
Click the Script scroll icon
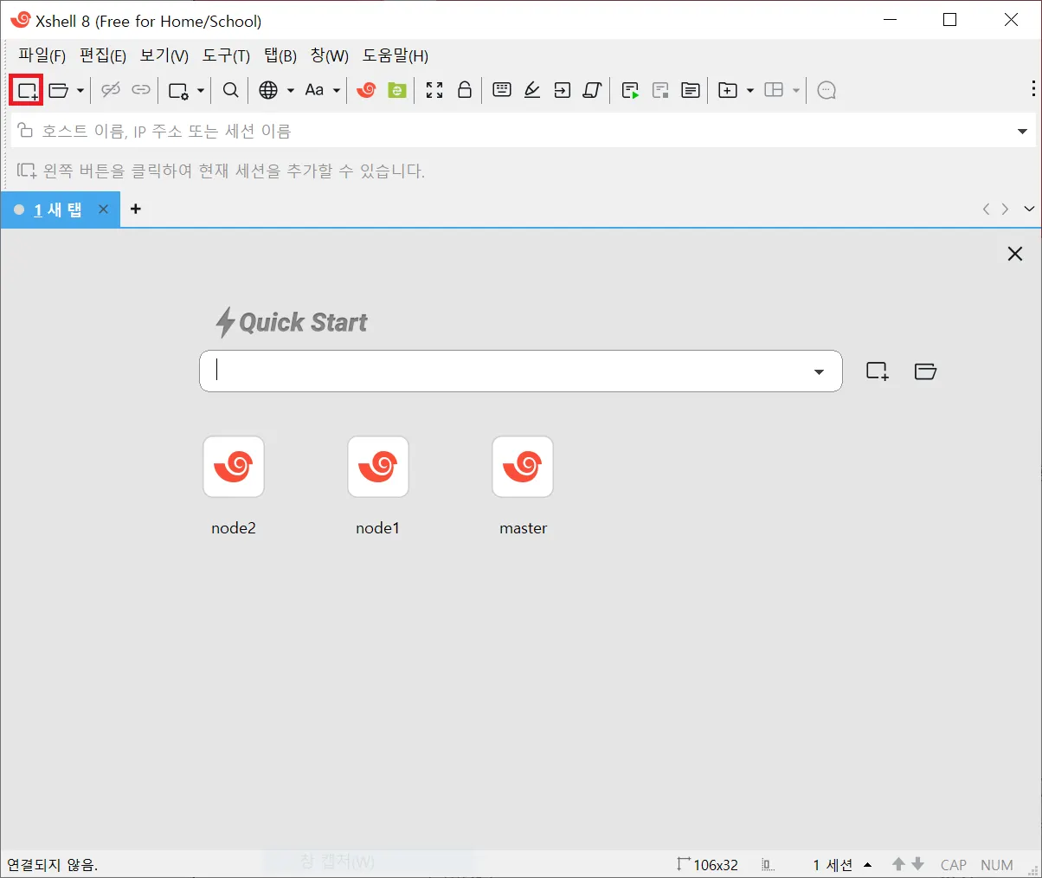(592, 90)
